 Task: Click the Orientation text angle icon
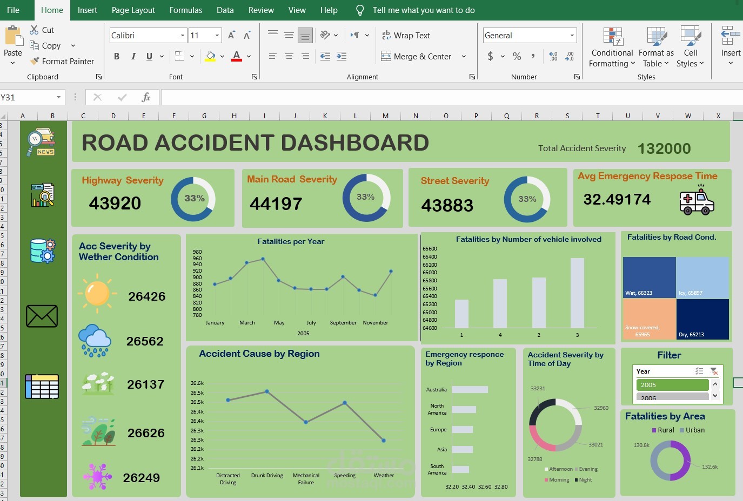pyautogui.click(x=325, y=35)
